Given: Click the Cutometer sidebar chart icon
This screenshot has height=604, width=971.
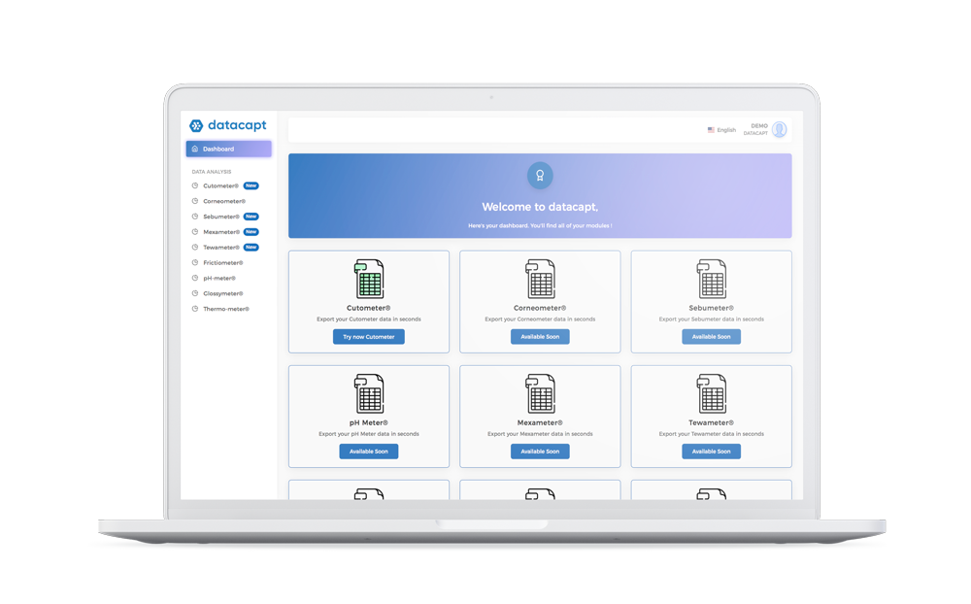Looking at the screenshot, I should coord(195,185).
